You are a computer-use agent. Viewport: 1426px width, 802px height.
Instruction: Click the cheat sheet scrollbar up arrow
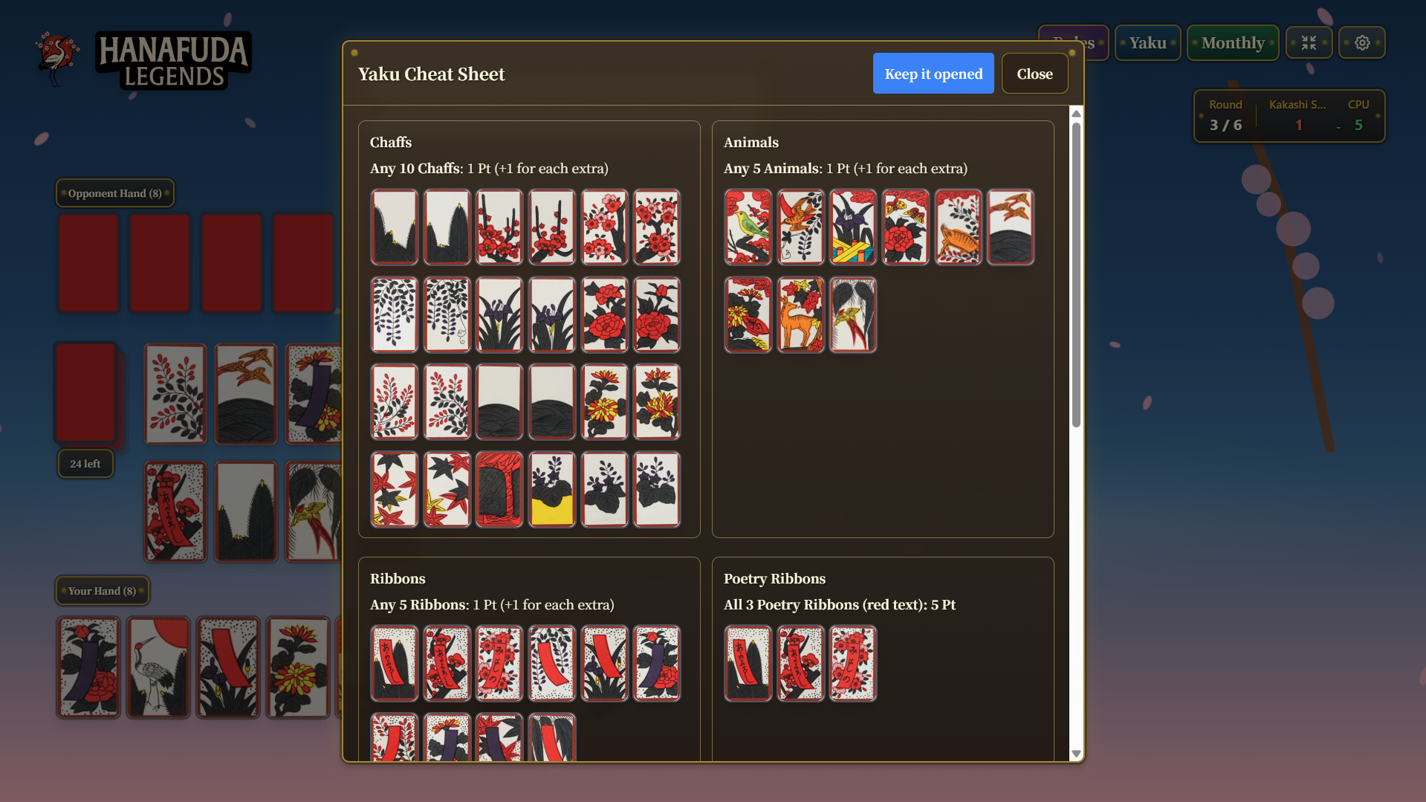[1076, 114]
